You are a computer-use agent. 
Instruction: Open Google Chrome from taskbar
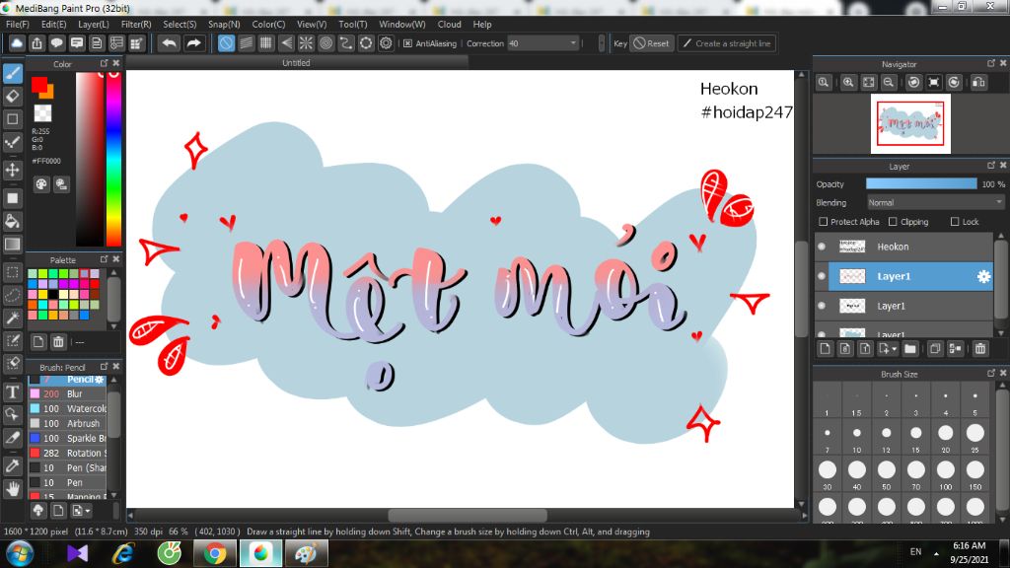pos(215,553)
